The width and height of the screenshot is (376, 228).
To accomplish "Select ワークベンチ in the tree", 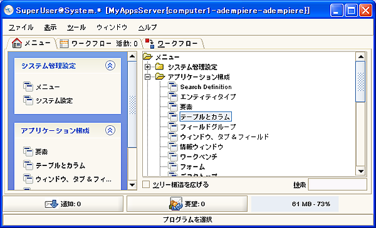I will pos(199,157).
